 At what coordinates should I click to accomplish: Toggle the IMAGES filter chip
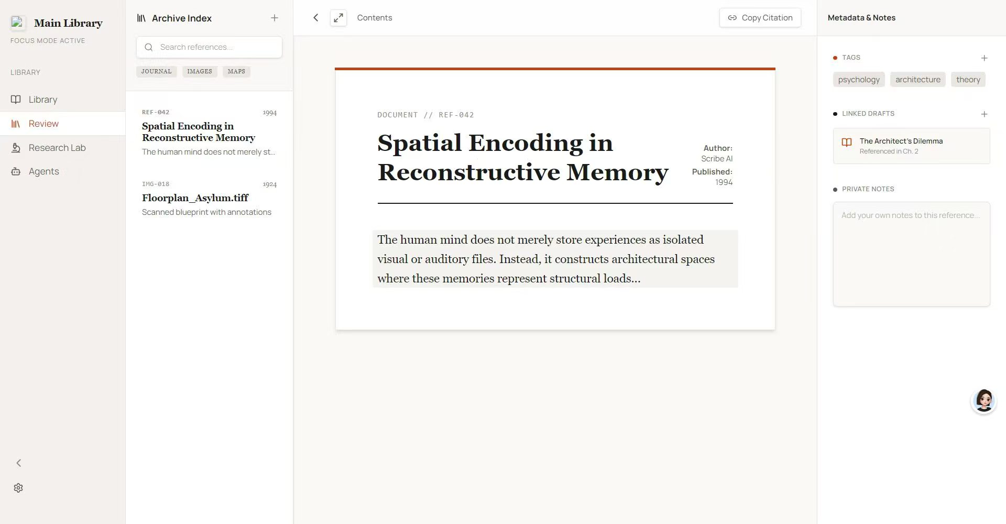pyautogui.click(x=200, y=71)
